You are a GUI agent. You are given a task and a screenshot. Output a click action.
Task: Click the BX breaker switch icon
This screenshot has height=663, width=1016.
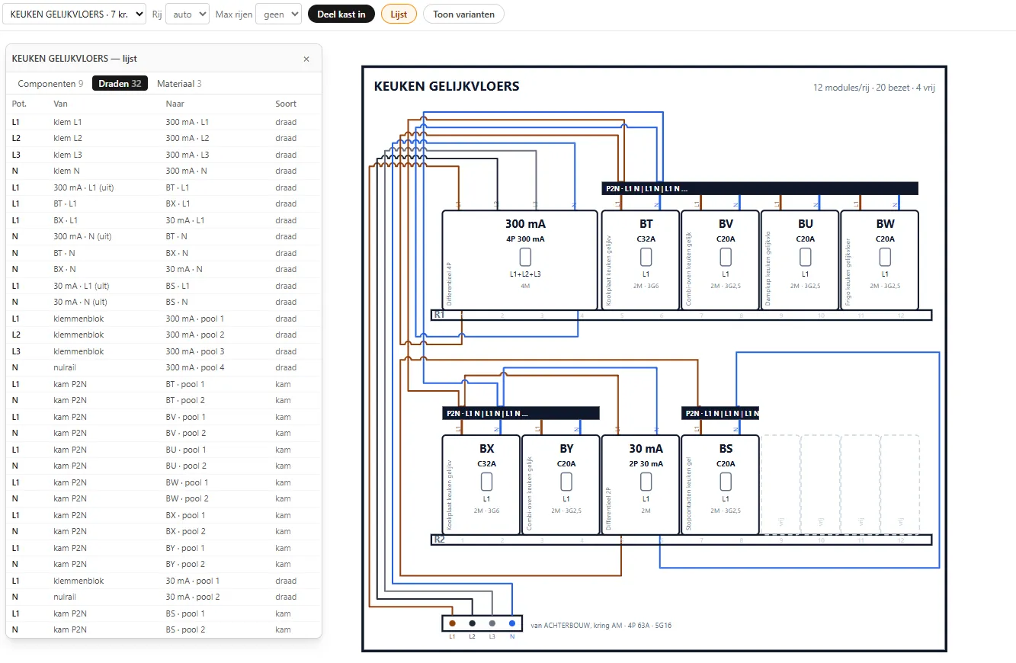(x=486, y=482)
